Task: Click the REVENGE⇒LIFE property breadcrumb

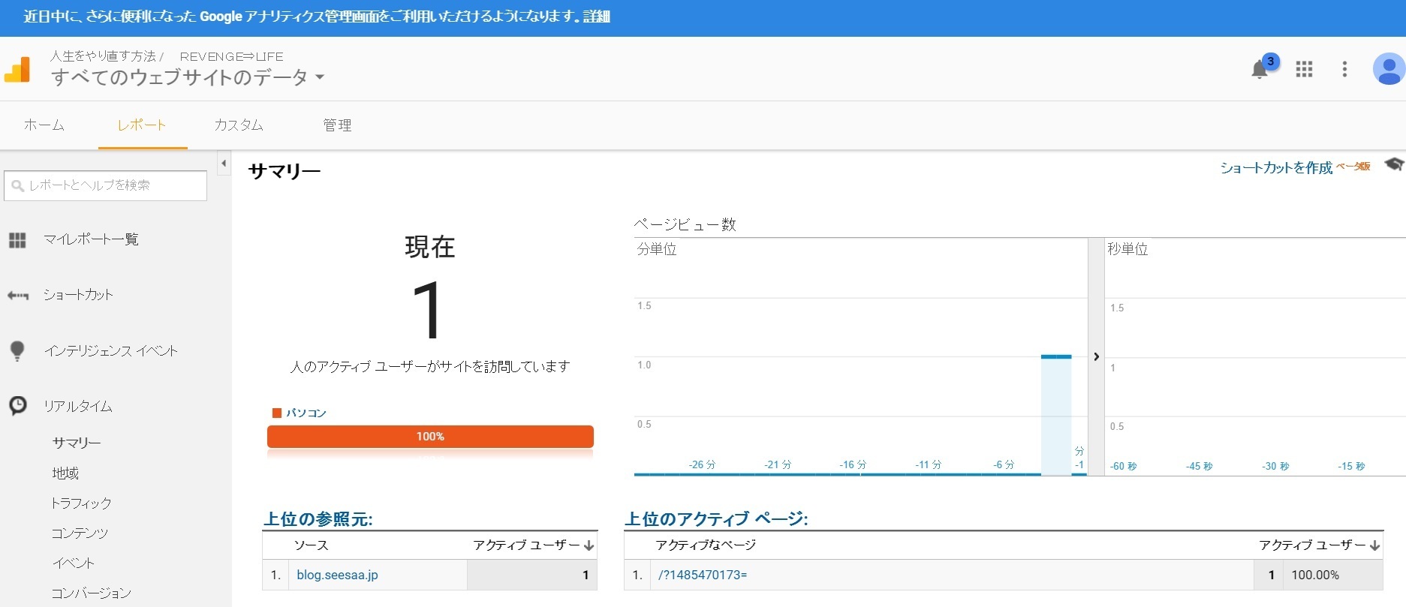Action: tap(231, 56)
